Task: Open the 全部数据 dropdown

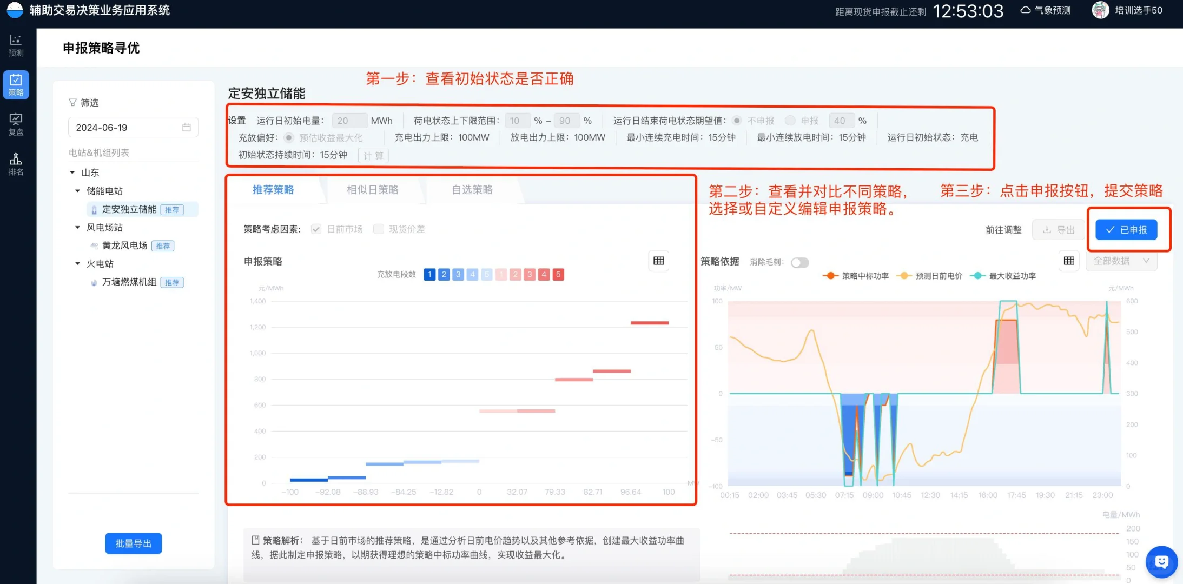Action: pos(1121,261)
